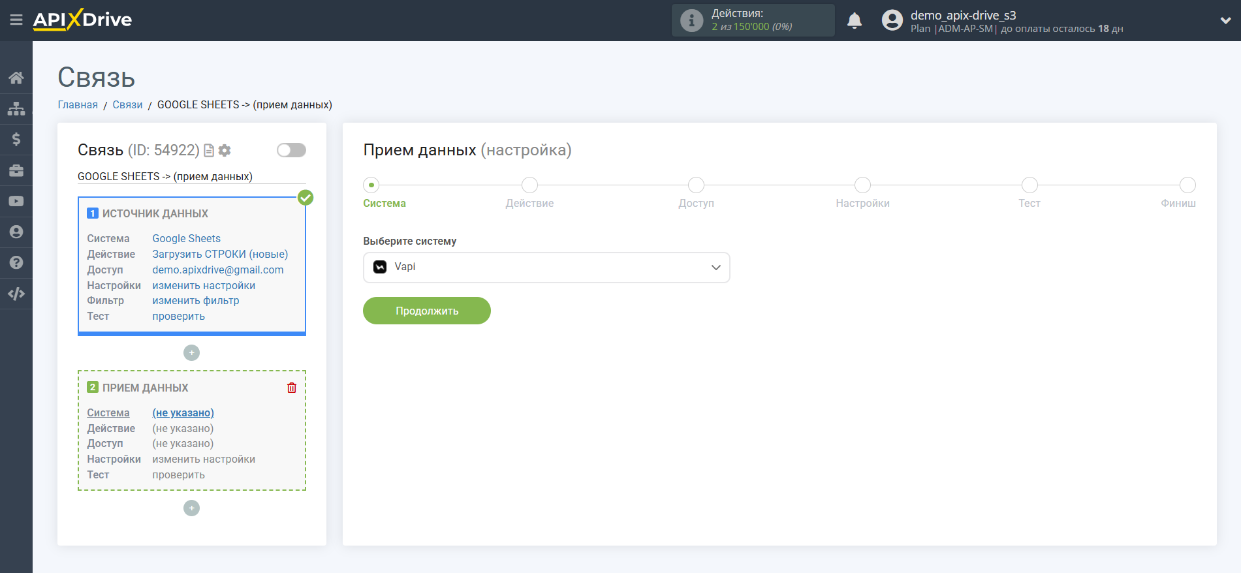Open the Система step label
The image size is (1241, 573).
pyautogui.click(x=385, y=204)
